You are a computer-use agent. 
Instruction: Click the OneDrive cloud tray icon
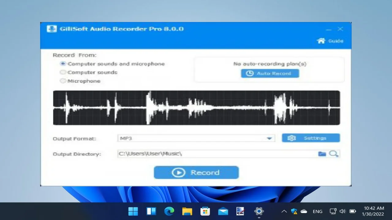(304, 211)
